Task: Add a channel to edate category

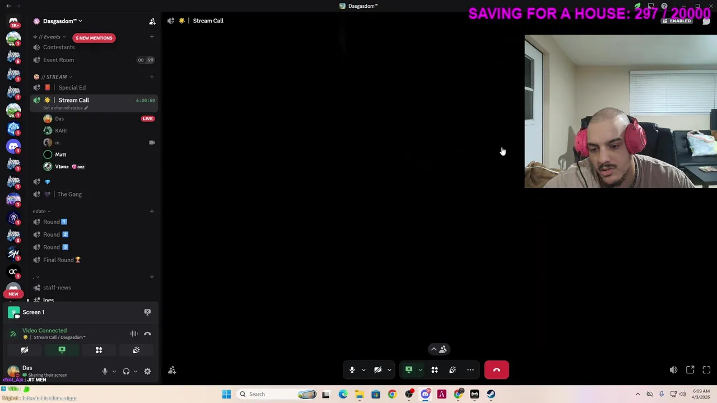Action: pyautogui.click(x=152, y=211)
